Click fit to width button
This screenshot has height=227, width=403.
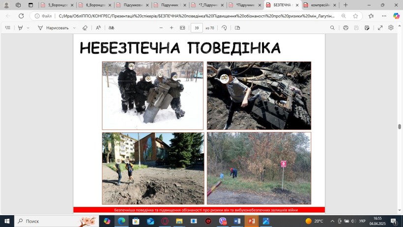[182, 28]
